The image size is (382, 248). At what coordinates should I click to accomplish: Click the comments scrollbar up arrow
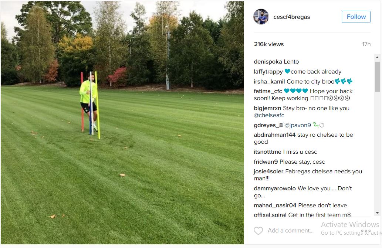pyautogui.click(x=377, y=57)
